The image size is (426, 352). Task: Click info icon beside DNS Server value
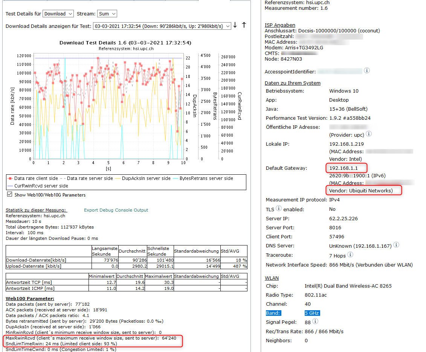[396, 245]
